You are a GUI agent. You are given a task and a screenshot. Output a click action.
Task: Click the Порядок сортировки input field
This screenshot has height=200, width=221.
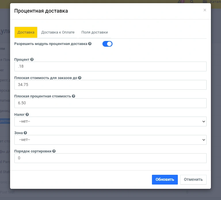tap(110, 158)
